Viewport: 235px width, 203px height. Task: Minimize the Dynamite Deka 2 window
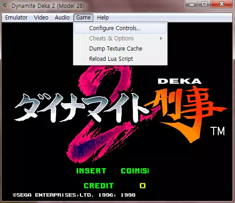point(192,4)
